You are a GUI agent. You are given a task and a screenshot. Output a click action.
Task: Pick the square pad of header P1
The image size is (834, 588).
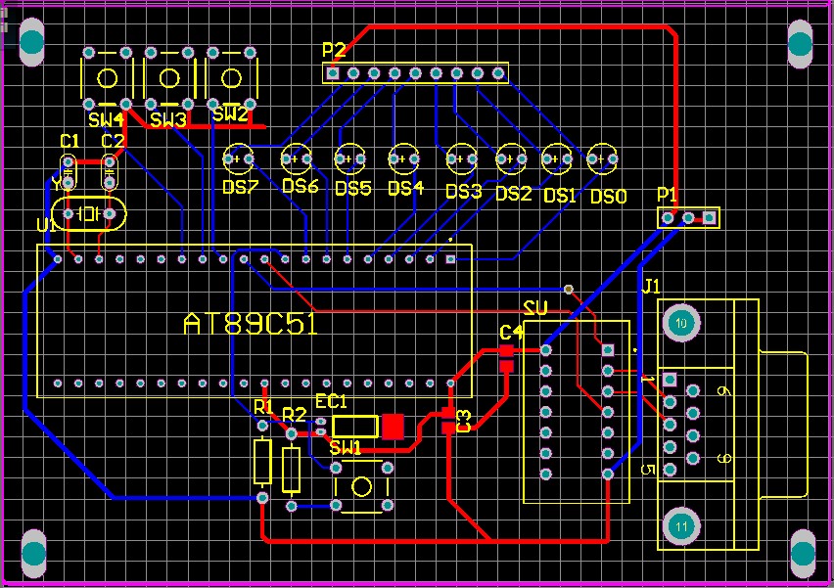[709, 217]
